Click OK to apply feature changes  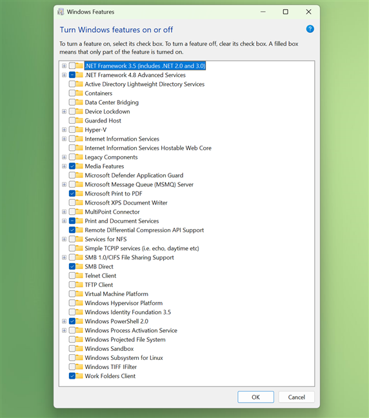[255, 397]
